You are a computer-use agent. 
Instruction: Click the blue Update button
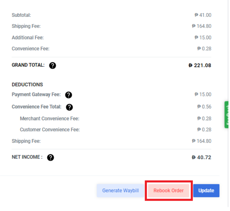(206, 191)
